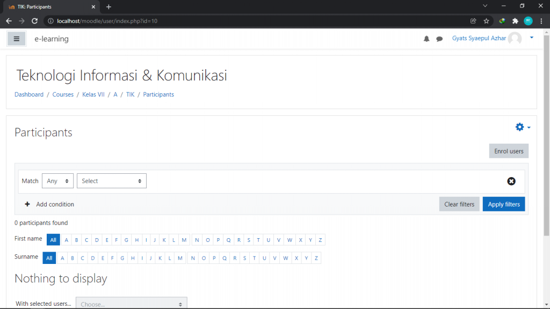
Task: Click the browser address bar URL
Action: (107, 21)
